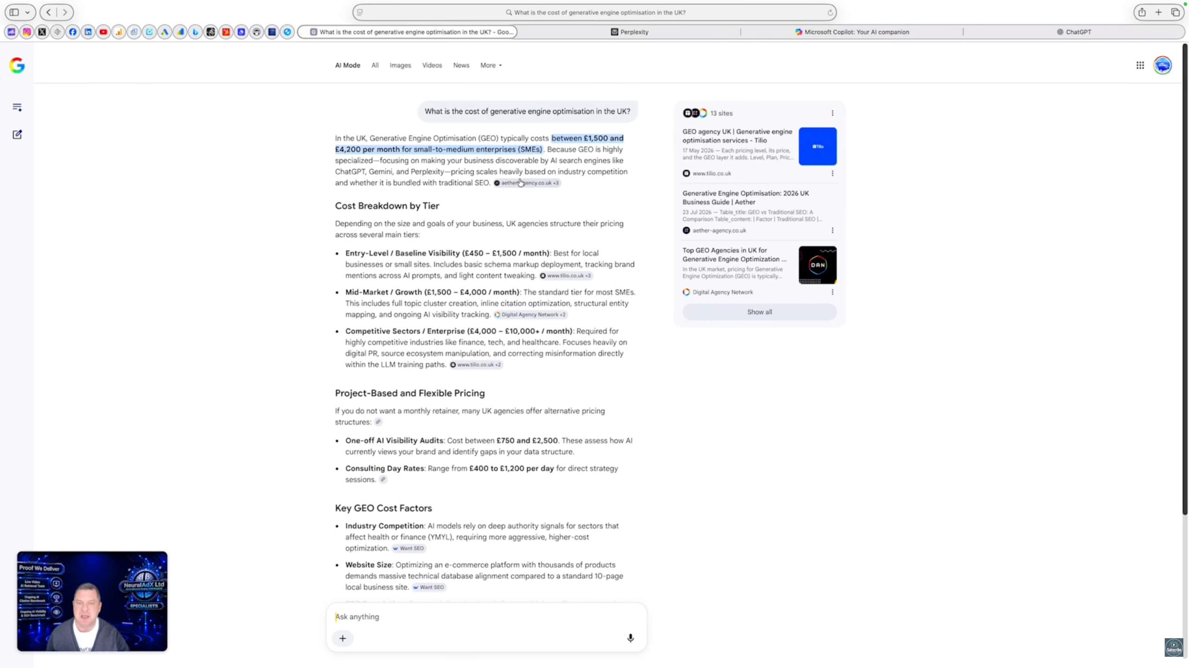This screenshot has height=668, width=1189.
Task: Open the three-dot menu for Digital Agency Network
Action: [832, 292]
